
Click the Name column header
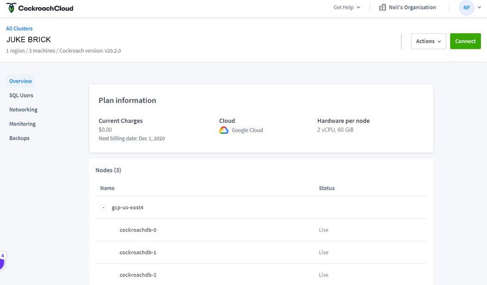coord(107,188)
